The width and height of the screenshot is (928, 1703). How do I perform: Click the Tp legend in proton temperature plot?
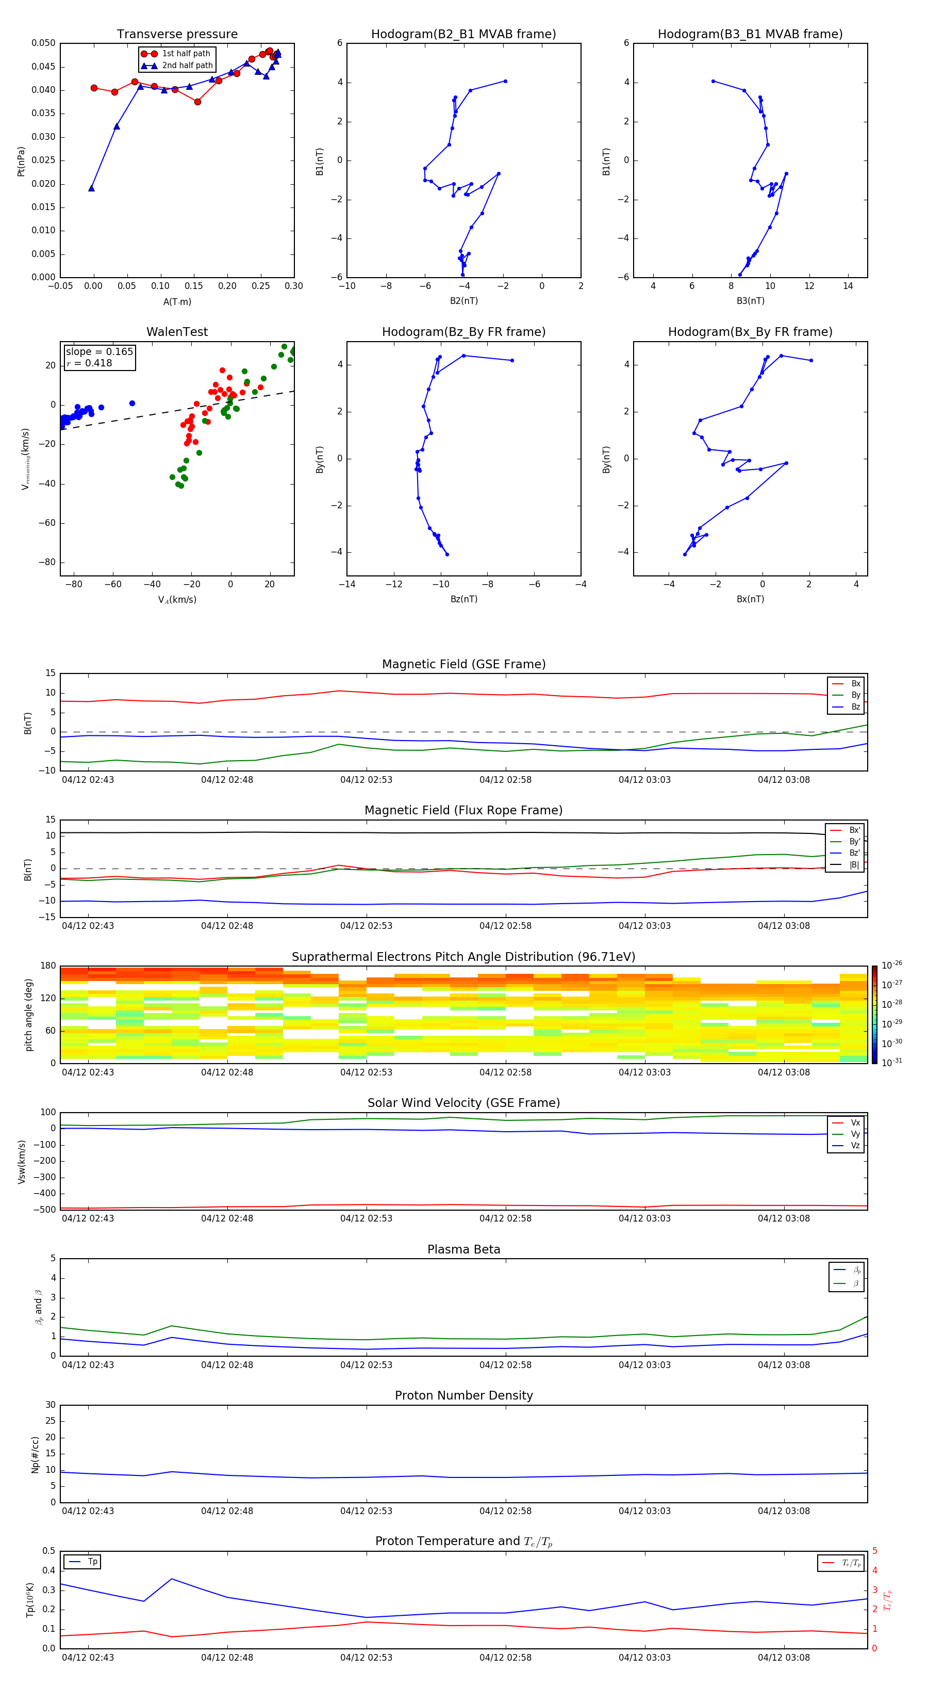tap(82, 1562)
